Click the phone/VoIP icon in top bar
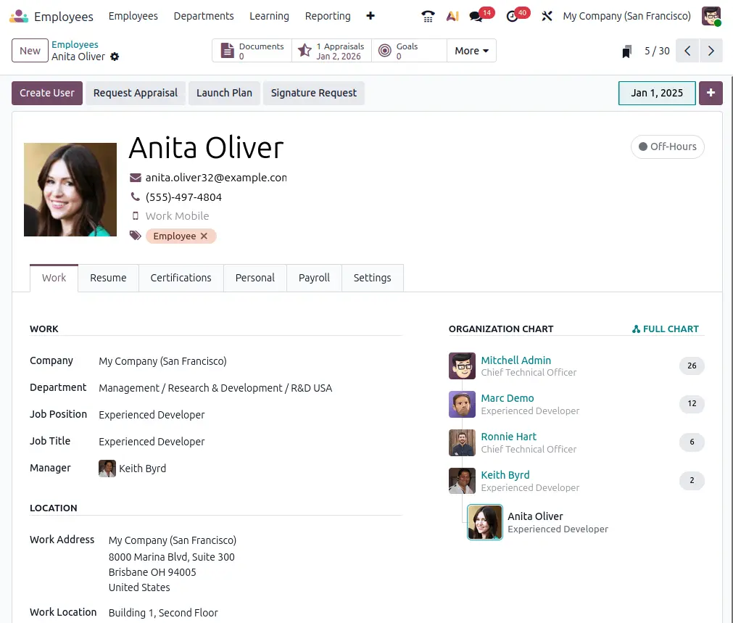 [x=428, y=16]
